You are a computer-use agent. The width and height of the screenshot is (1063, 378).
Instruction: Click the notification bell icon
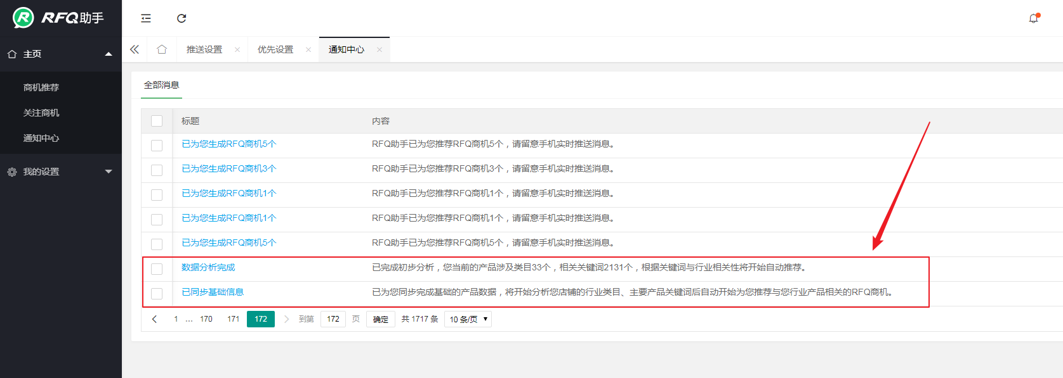[1033, 18]
